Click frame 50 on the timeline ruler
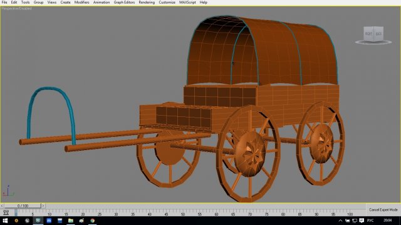This screenshot has height=225, width=401. click(183, 214)
